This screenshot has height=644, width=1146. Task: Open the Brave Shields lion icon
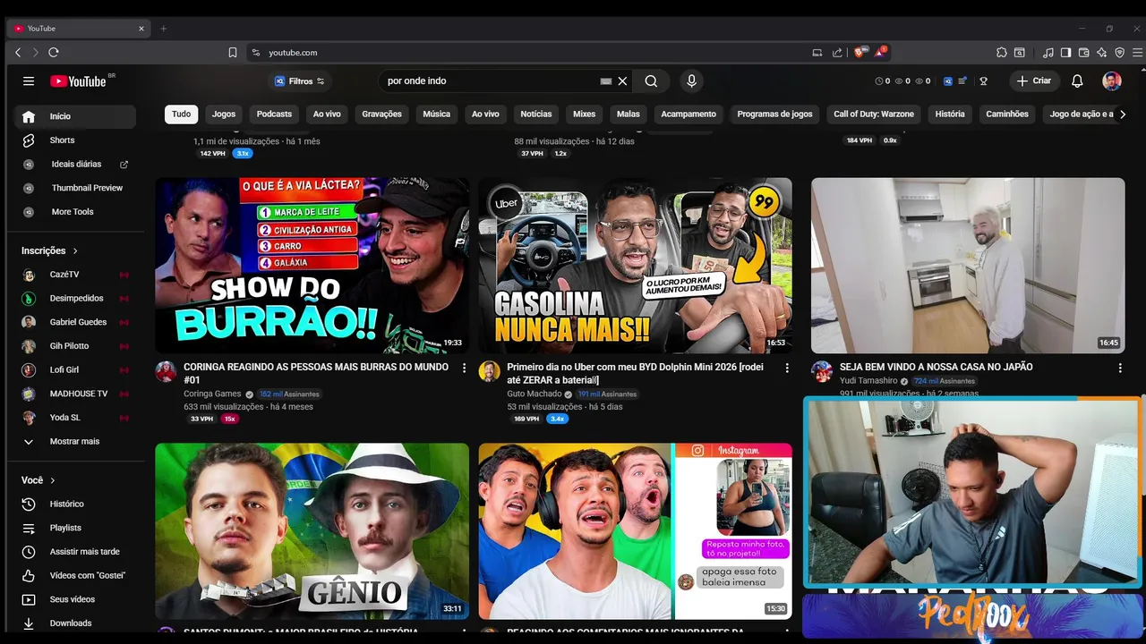point(860,52)
